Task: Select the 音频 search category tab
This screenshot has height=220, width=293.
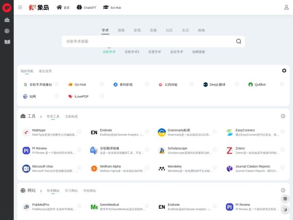Action: pyautogui.click(x=153, y=30)
